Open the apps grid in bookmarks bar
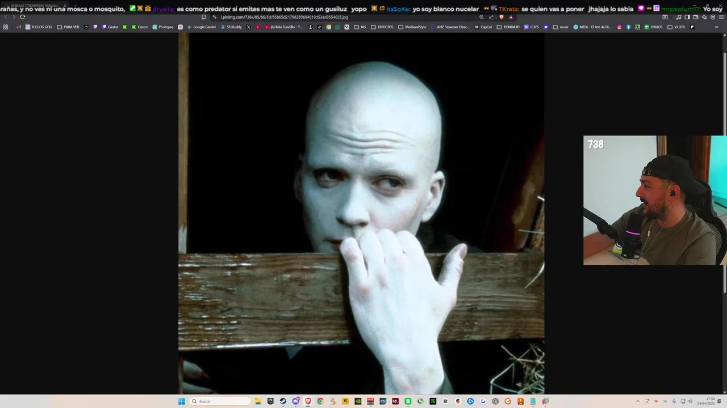The image size is (727, 408). [x=6, y=27]
